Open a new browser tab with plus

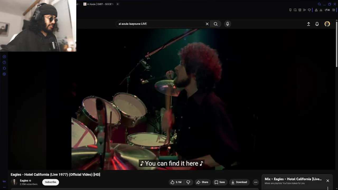118,4
